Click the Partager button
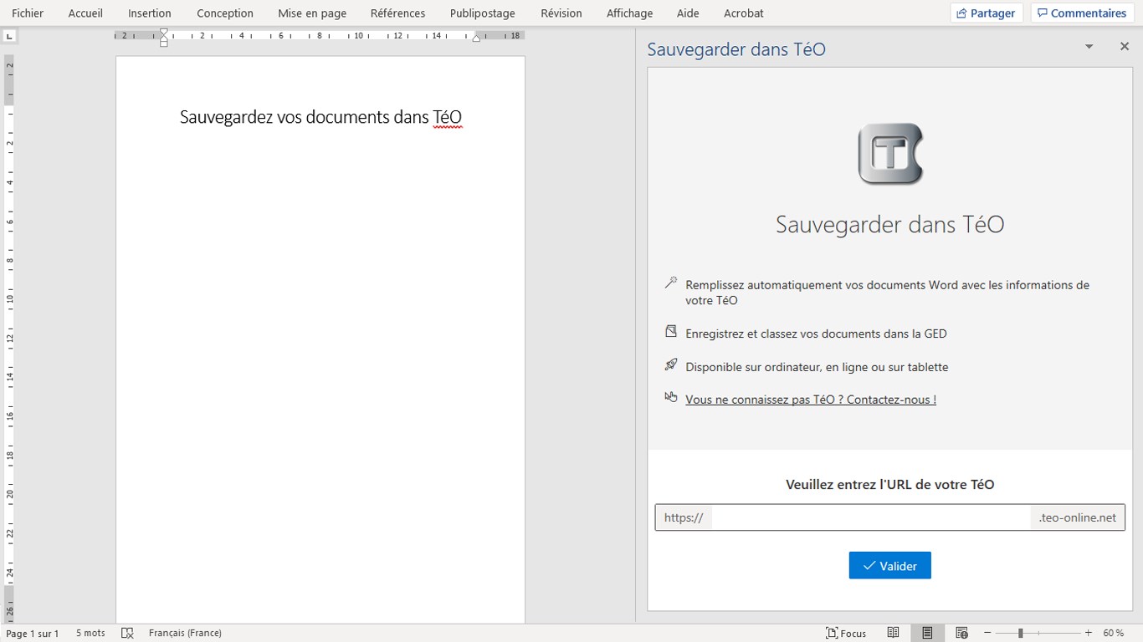Screen dimensions: 1143x642 pyautogui.click(x=987, y=13)
